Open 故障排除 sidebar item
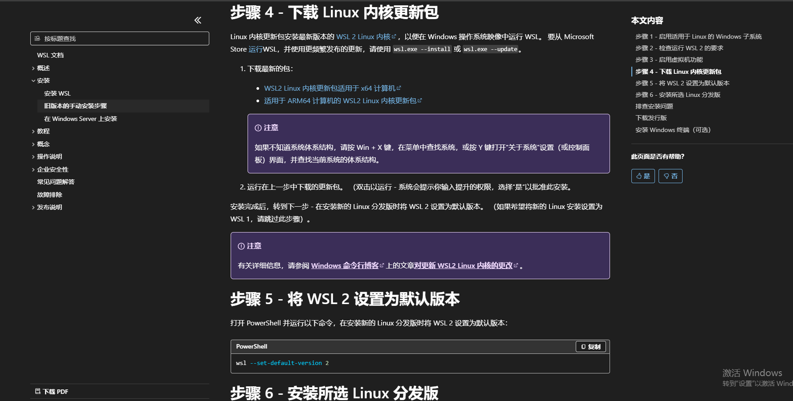The height and width of the screenshot is (401, 793). tap(49, 195)
